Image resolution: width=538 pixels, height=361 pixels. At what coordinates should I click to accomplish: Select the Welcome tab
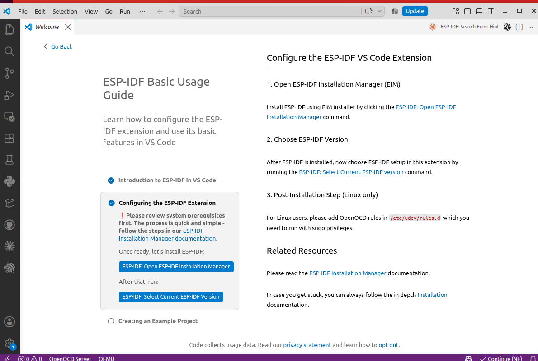pyautogui.click(x=47, y=27)
